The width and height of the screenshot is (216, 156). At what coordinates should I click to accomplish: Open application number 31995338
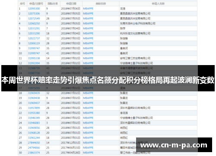(x=34, y=58)
